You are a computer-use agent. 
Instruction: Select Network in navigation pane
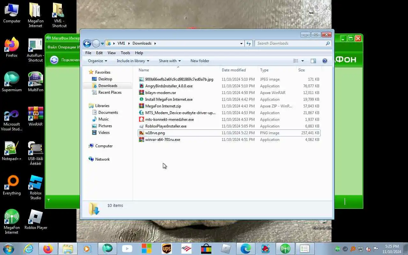click(102, 159)
